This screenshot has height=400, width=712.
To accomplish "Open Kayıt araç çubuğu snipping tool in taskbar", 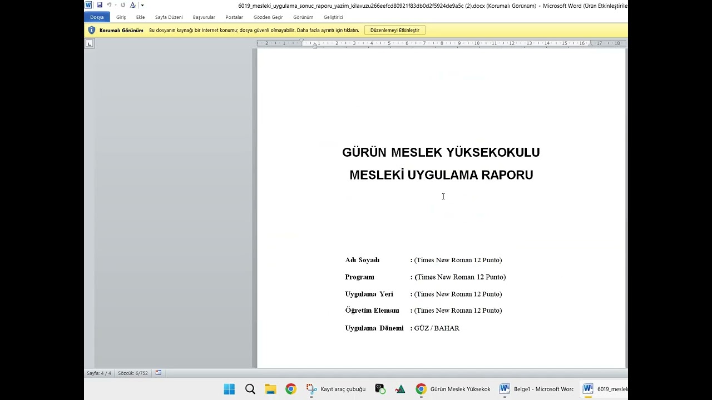I will [337, 389].
